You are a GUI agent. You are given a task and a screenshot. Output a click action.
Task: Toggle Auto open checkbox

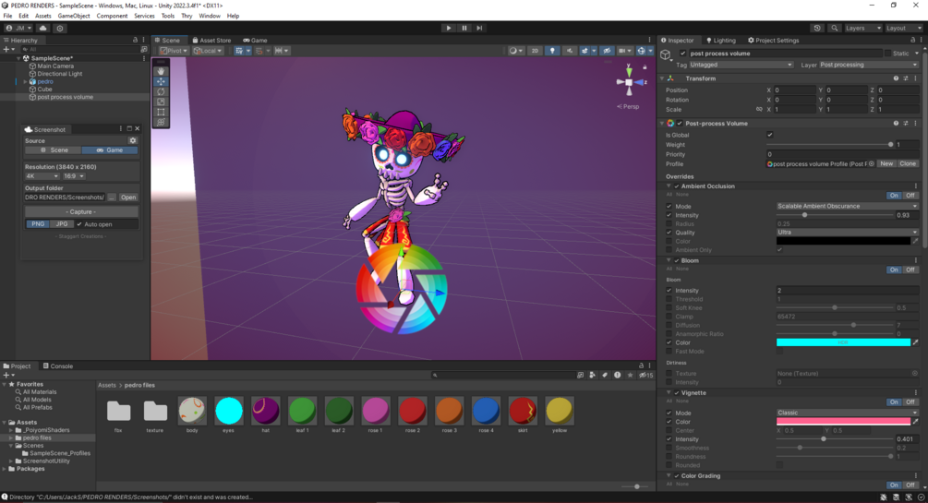pyautogui.click(x=79, y=224)
